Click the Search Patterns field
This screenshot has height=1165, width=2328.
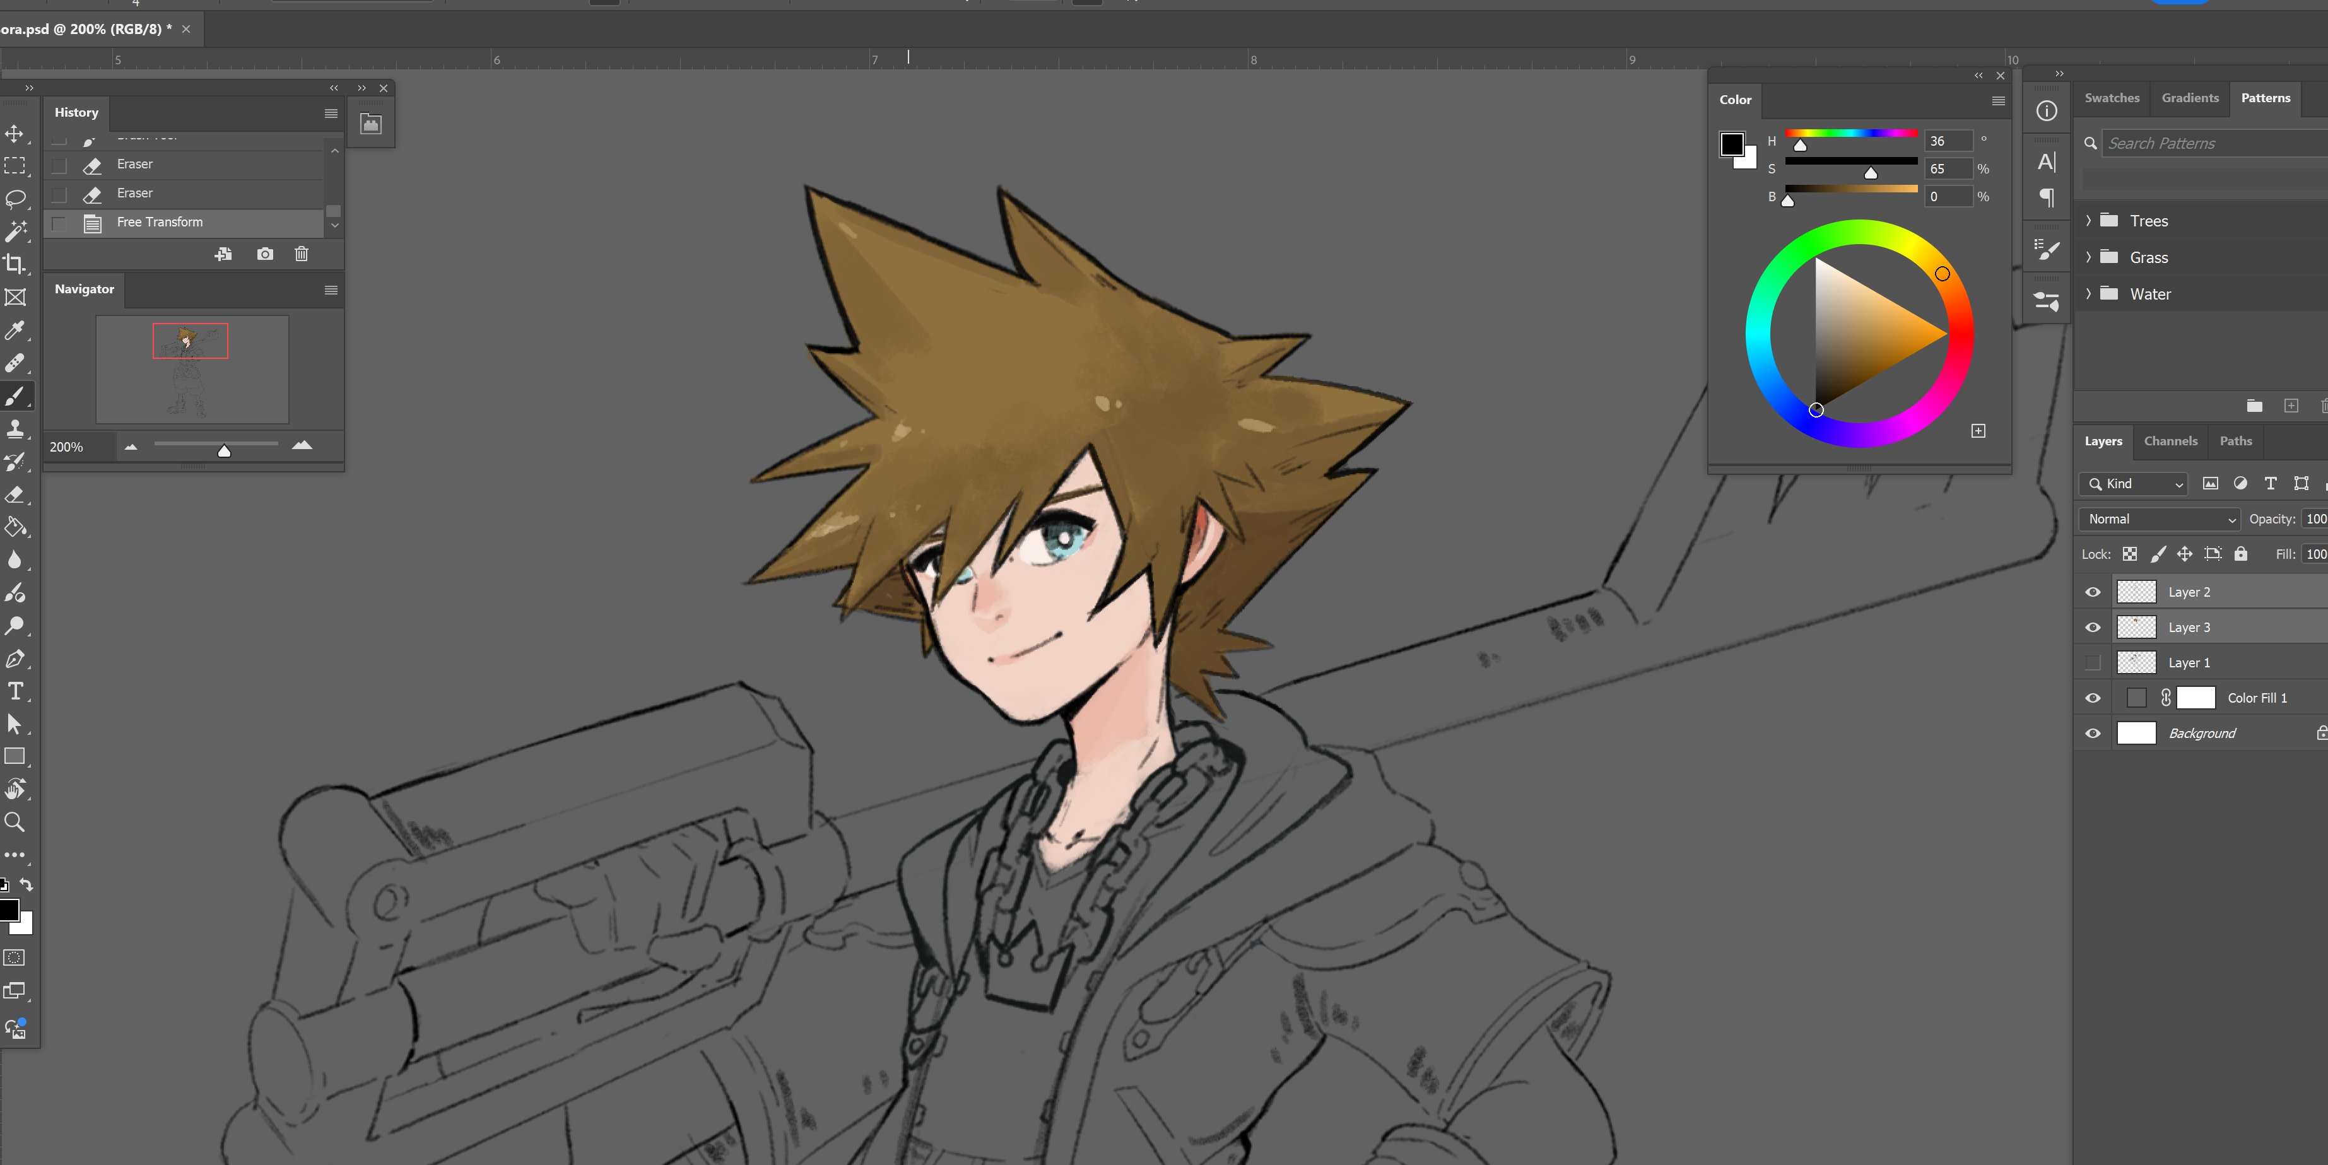pos(2214,143)
